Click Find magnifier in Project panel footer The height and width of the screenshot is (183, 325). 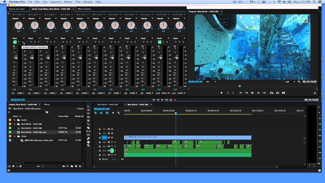pyautogui.click(x=68, y=166)
